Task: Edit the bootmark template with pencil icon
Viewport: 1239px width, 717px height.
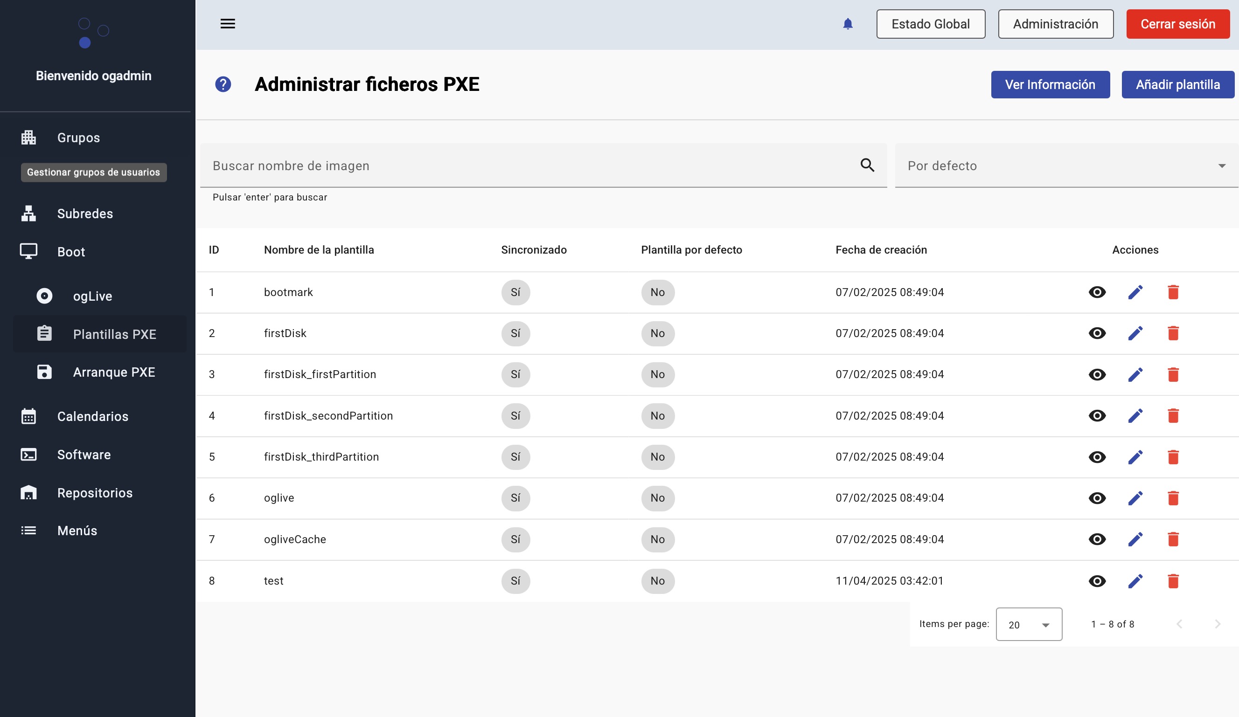Action: [x=1135, y=292]
